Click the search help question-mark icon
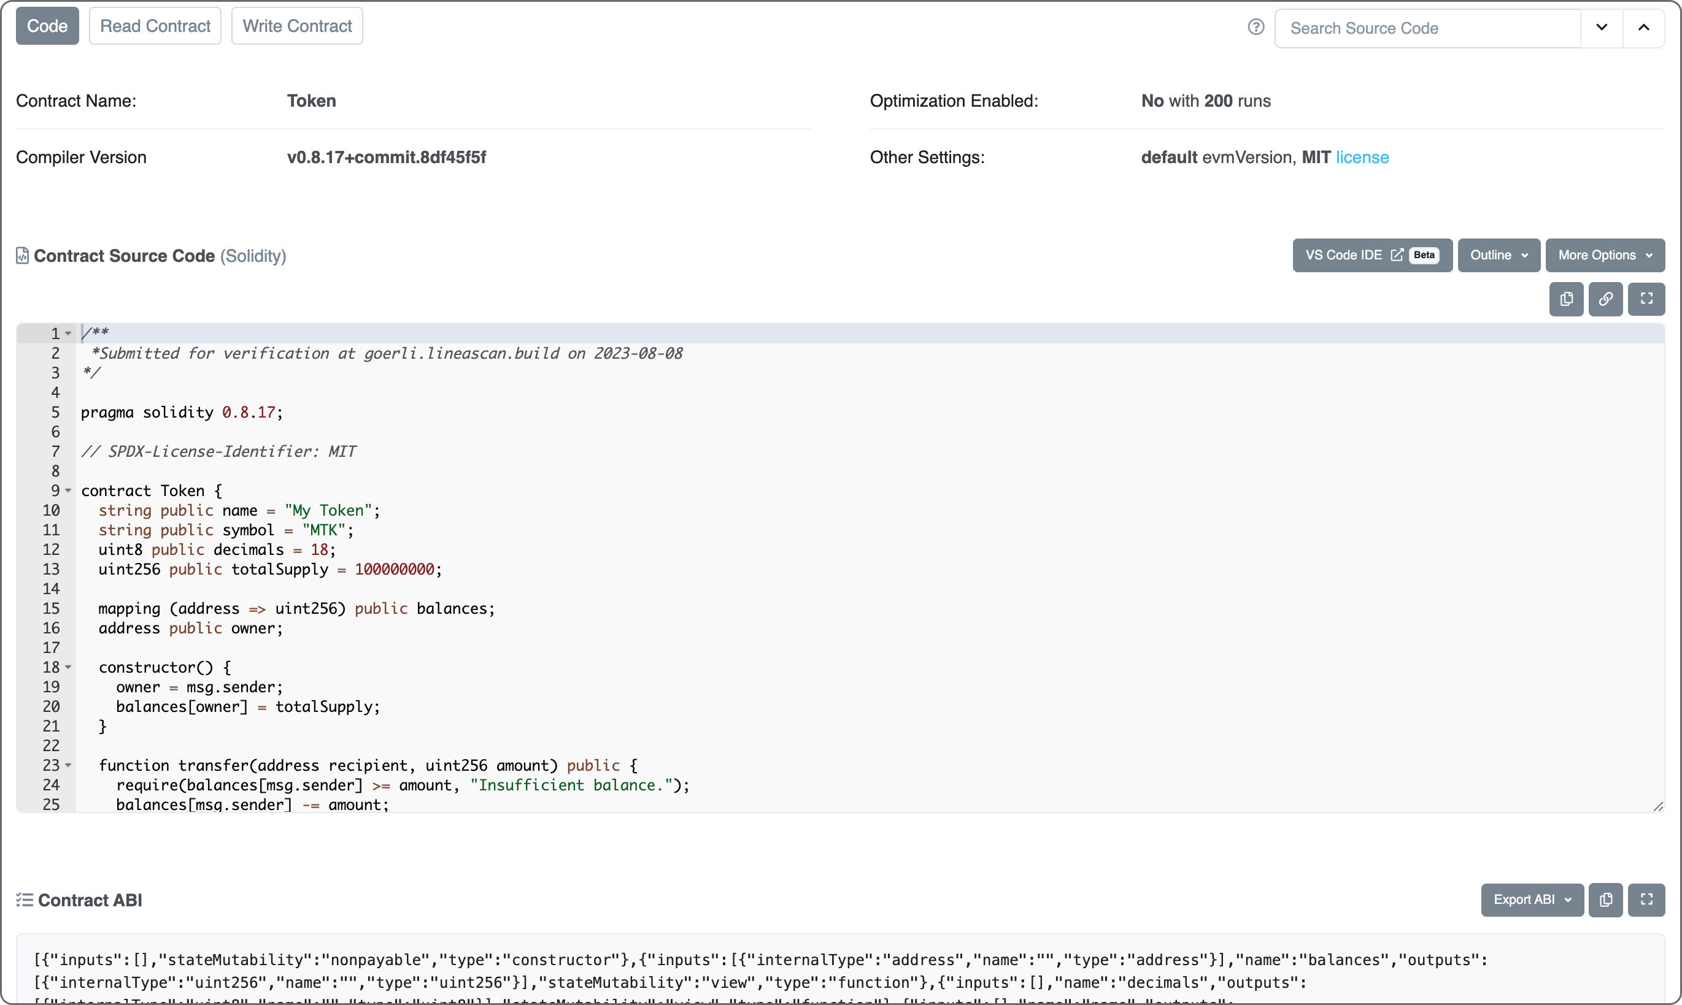This screenshot has height=1005, width=1682. click(1256, 27)
